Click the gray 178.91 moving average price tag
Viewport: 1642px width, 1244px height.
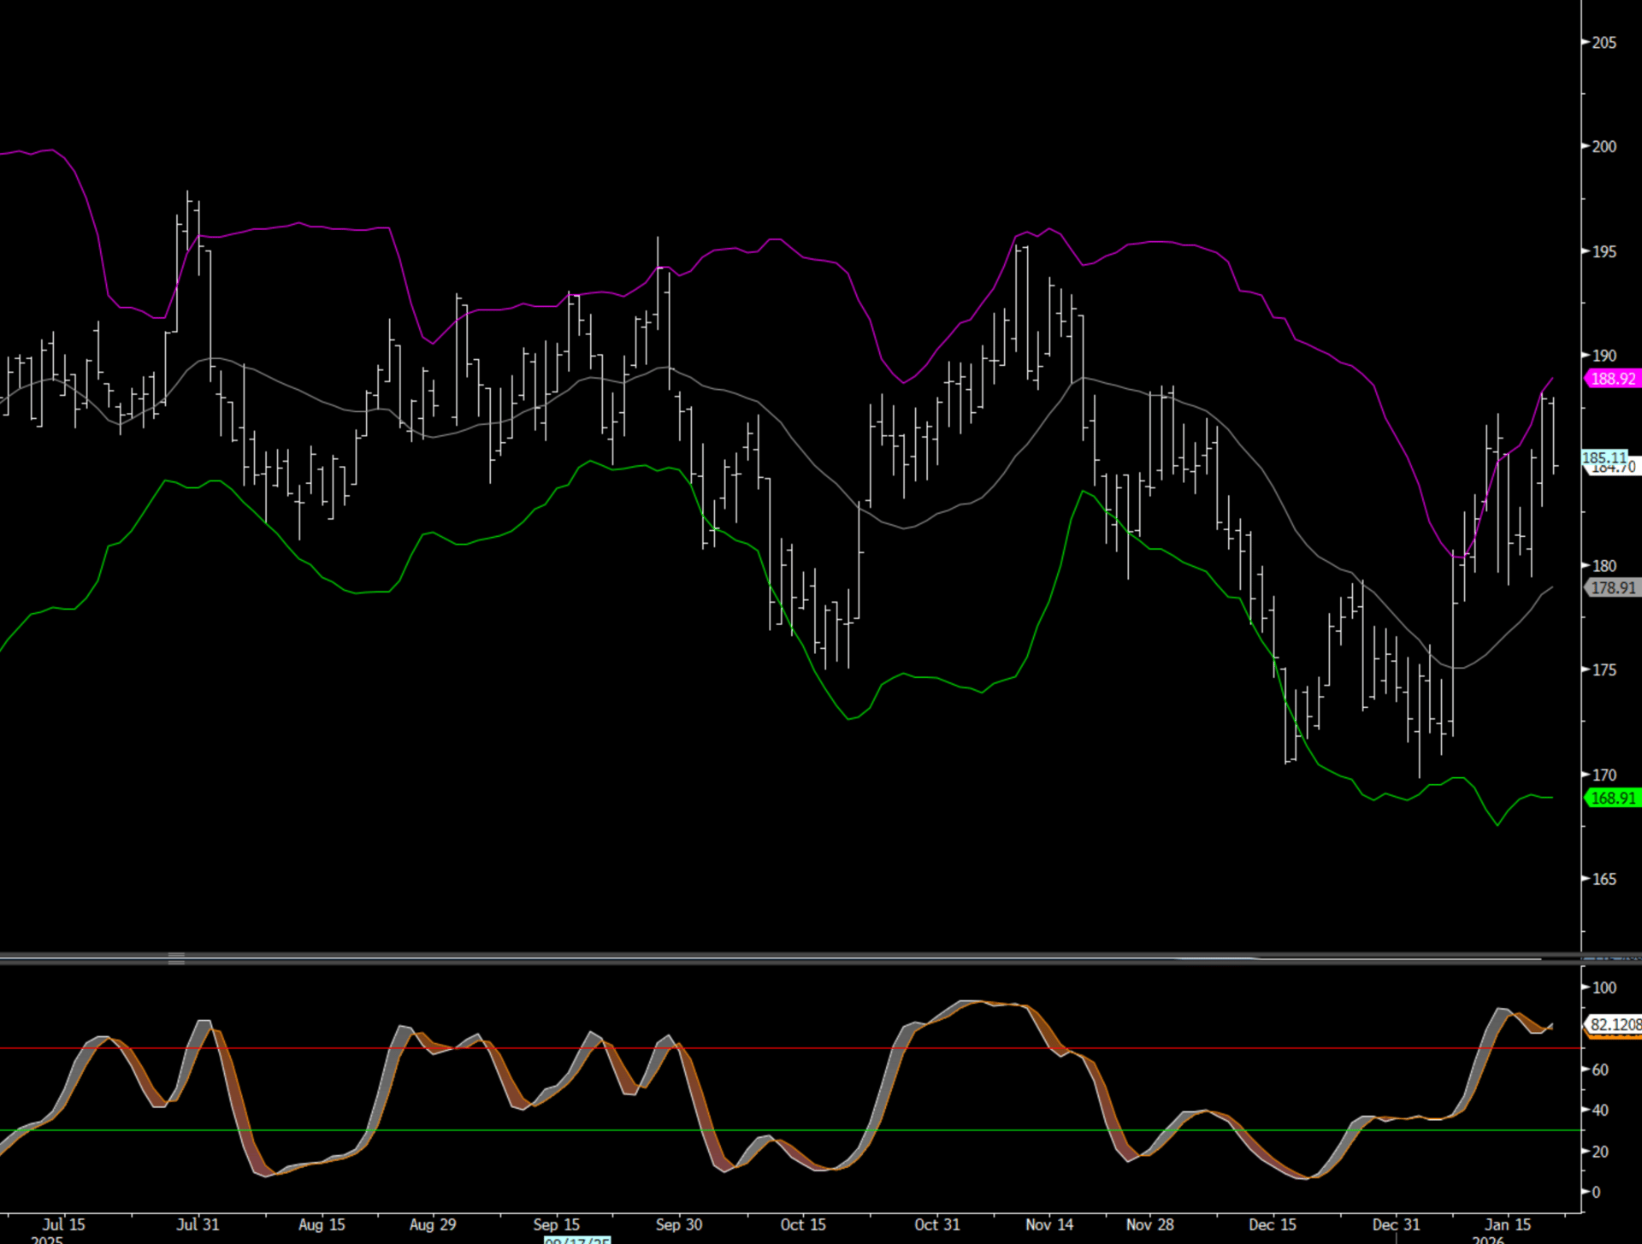coord(1613,588)
